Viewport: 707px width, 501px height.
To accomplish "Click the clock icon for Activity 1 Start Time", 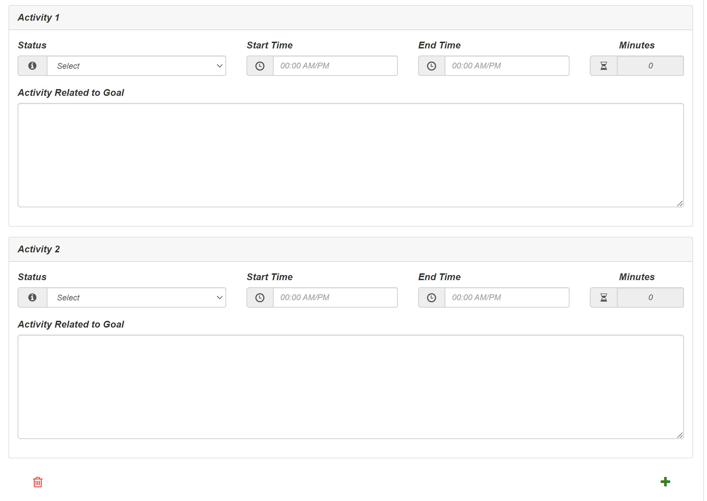I will (260, 66).
